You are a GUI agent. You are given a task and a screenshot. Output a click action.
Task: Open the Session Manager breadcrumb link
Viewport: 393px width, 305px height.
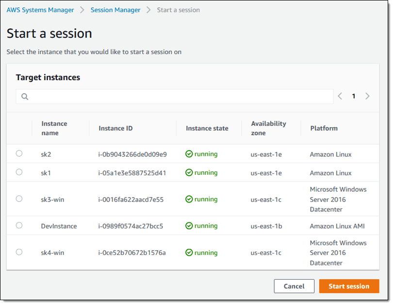click(115, 10)
